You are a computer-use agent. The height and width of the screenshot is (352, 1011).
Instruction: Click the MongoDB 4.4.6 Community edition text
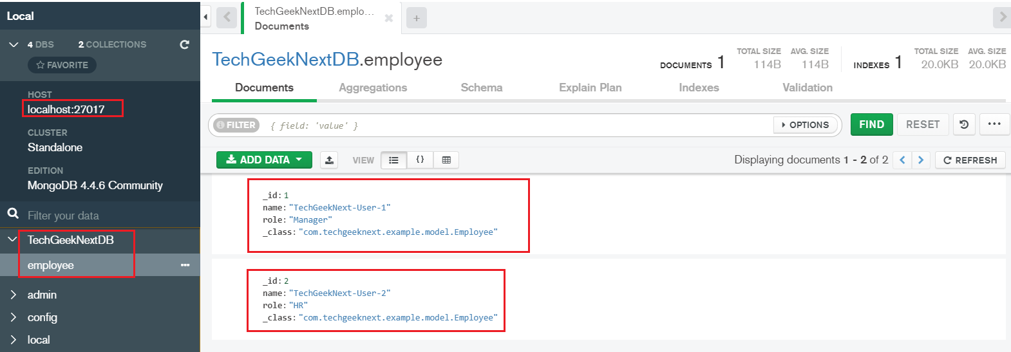95,185
